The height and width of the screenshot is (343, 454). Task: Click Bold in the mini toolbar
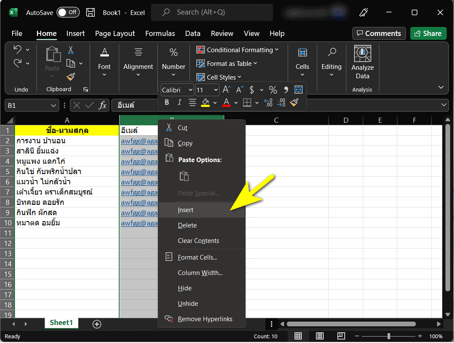167,103
